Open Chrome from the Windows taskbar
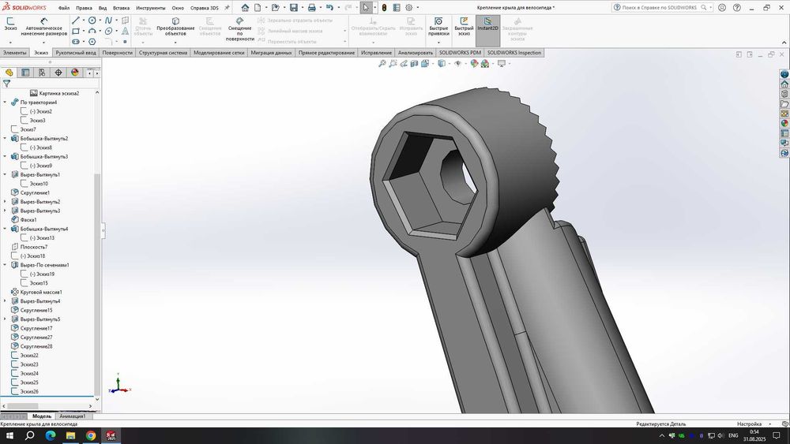 pos(91,435)
